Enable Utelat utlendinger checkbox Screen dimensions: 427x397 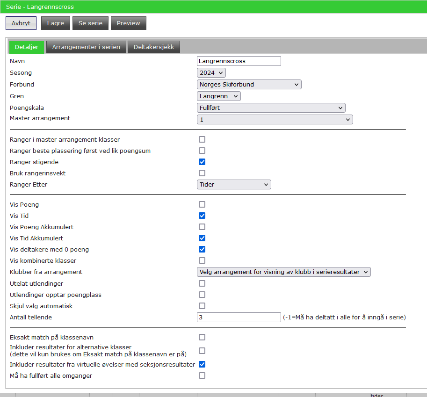(202, 283)
